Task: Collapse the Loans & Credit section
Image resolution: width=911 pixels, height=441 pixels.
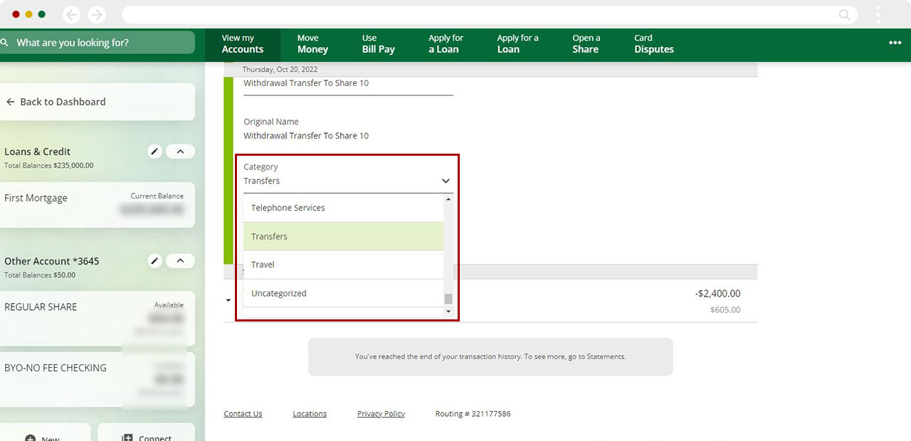Action: 180,152
